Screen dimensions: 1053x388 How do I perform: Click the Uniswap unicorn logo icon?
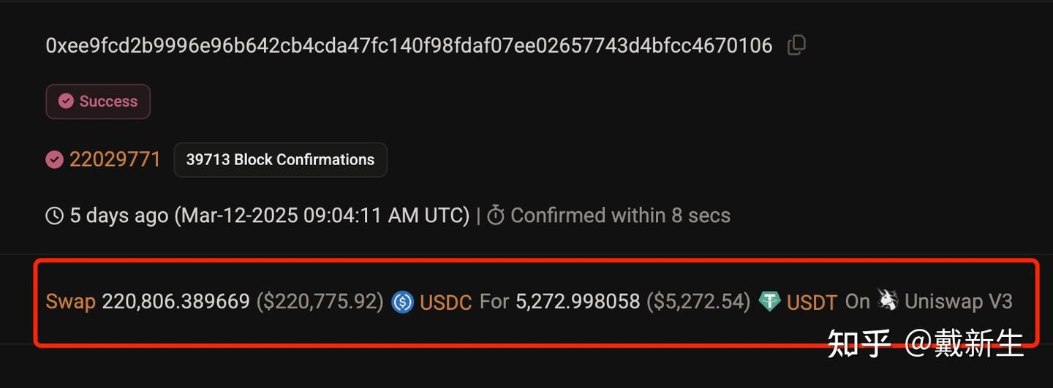click(887, 300)
